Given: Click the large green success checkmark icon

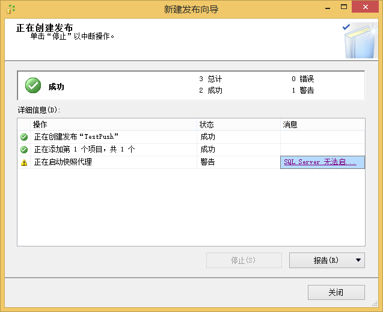Looking at the screenshot, I should tap(33, 85).
